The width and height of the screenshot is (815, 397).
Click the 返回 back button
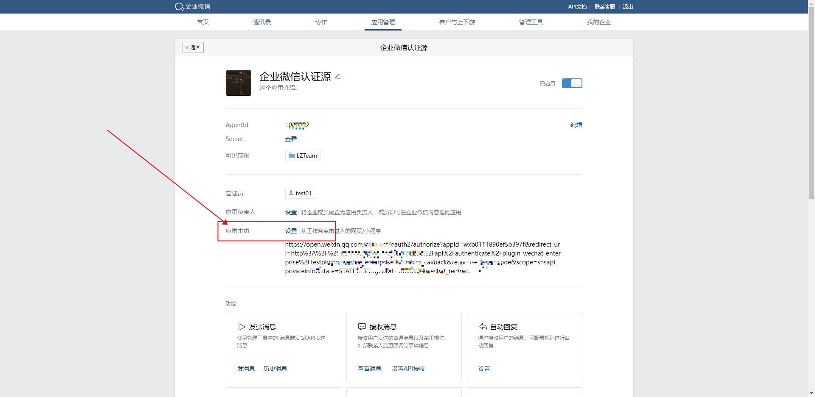[x=193, y=47]
